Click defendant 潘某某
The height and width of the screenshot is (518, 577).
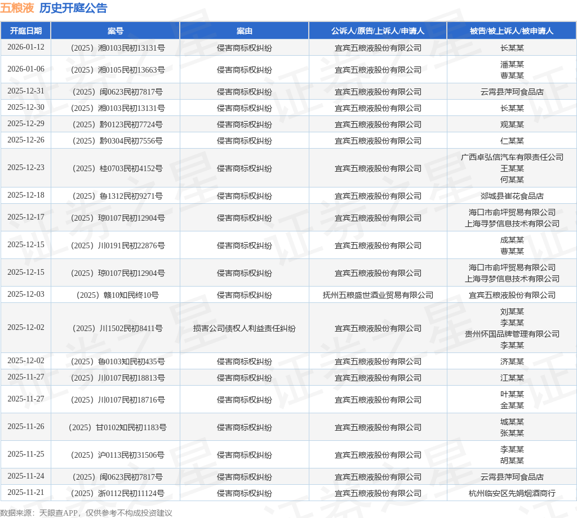point(512,64)
